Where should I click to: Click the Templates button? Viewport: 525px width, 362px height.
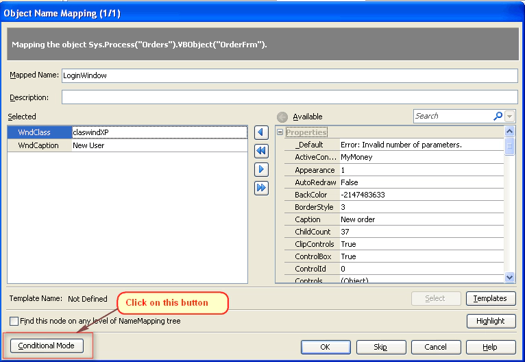491,298
